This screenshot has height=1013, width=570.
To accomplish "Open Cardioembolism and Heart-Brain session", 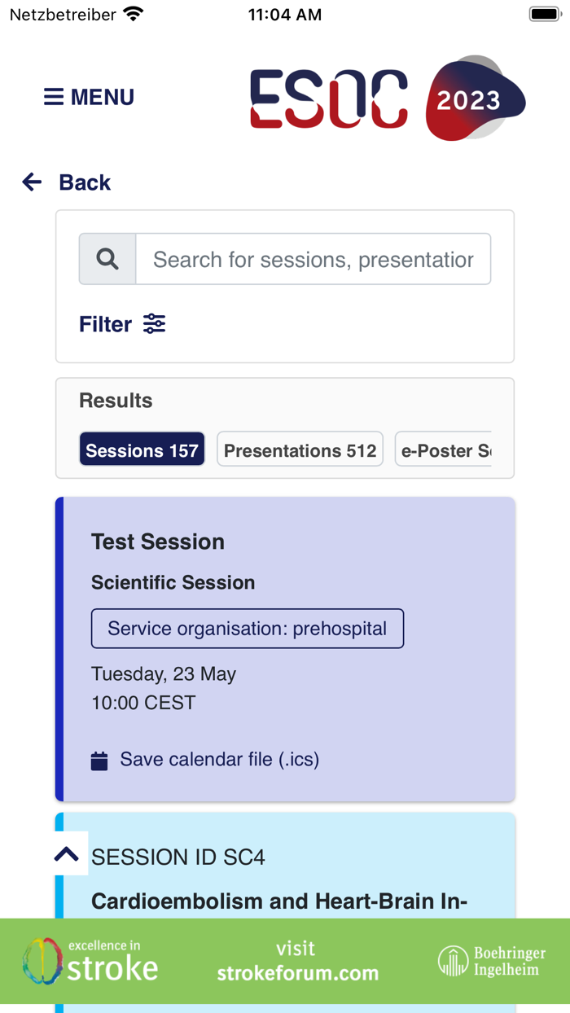I will 278,901.
